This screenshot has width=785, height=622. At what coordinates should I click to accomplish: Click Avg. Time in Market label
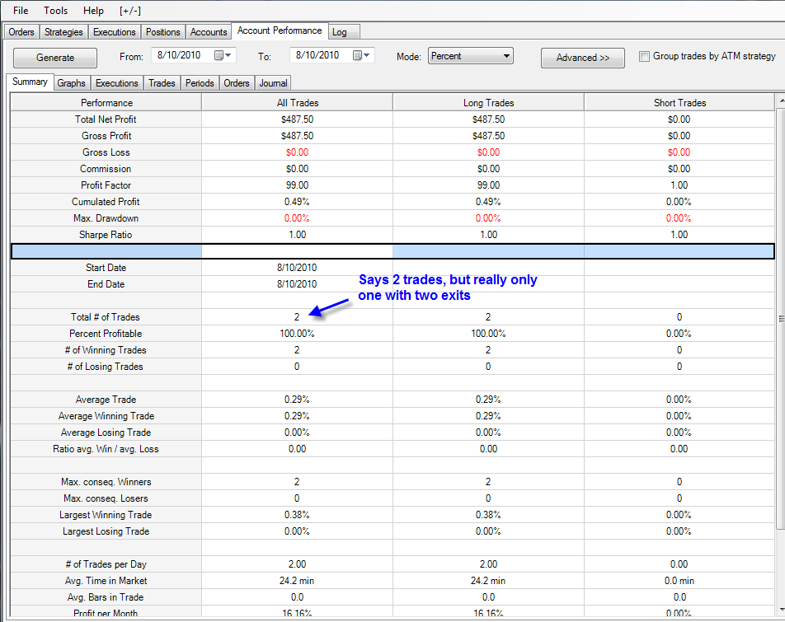tap(106, 581)
